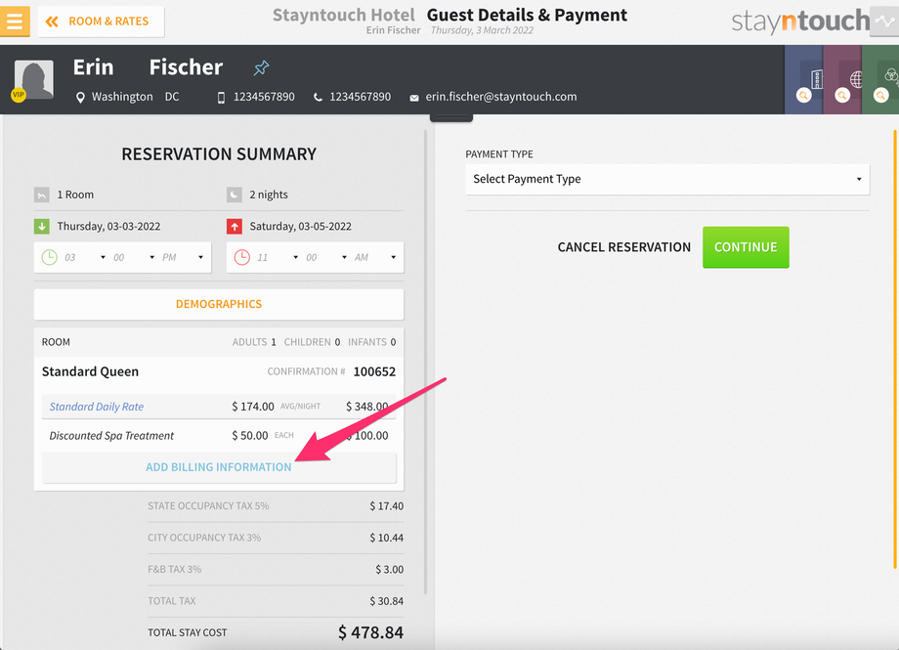Click the mobile number 1234567890
The width and height of the screenshot is (899, 650).
point(264,97)
